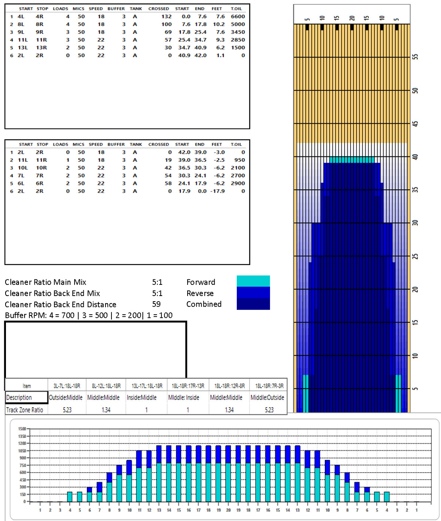The height and width of the screenshot is (521, 441).
Task: Select the crossed value 69
Action: tap(168, 32)
